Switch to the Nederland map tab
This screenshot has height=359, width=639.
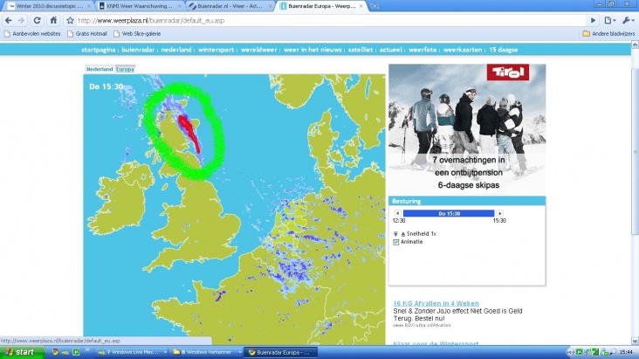pyautogui.click(x=99, y=68)
